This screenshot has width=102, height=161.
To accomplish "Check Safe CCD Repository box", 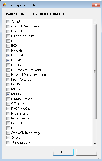I will pyautogui.click(x=8, y=133).
